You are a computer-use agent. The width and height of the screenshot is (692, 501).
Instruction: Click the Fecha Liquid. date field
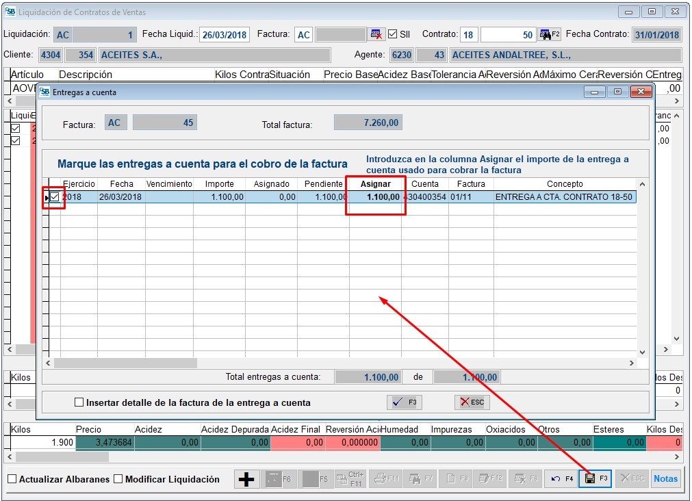pos(225,35)
